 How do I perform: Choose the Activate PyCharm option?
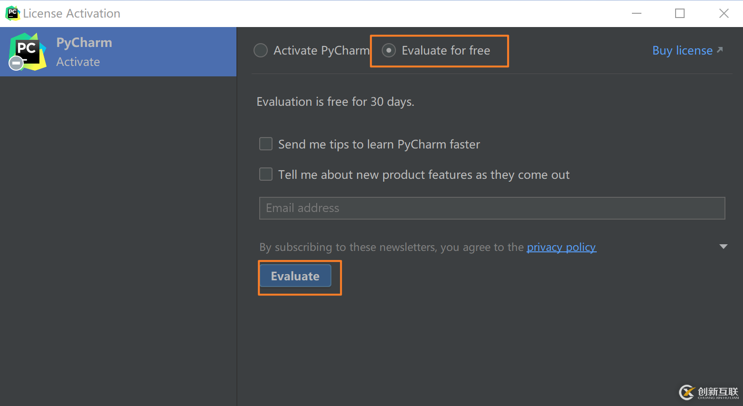(x=261, y=50)
